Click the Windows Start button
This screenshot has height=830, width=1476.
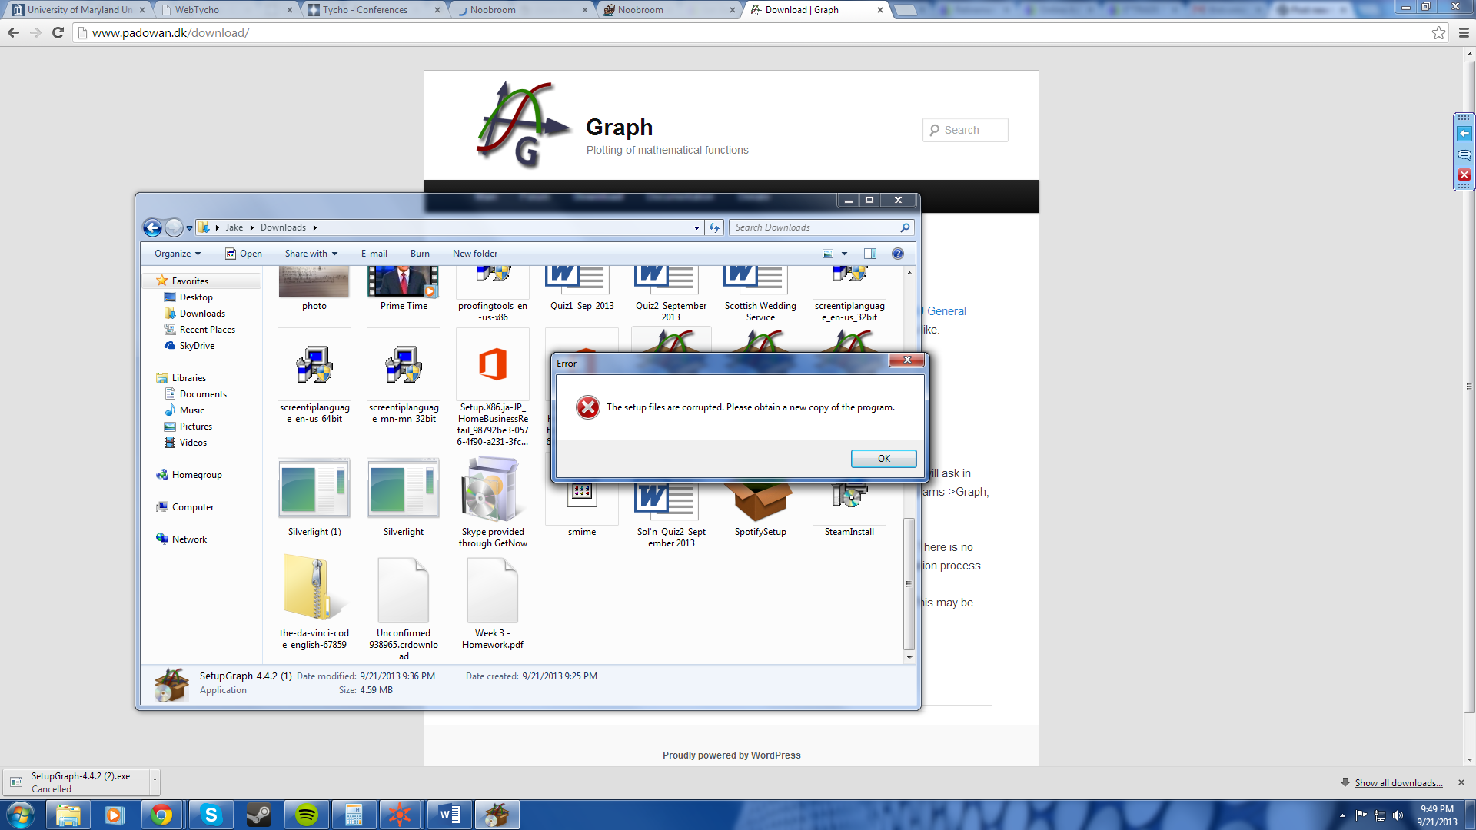[20, 815]
